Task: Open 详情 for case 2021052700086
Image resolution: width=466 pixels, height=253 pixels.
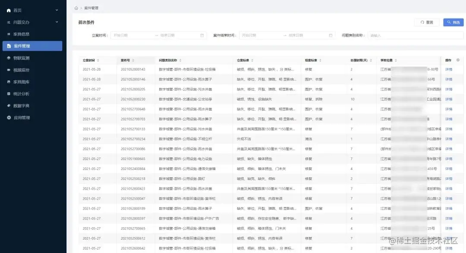Action: pyautogui.click(x=448, y=149)
